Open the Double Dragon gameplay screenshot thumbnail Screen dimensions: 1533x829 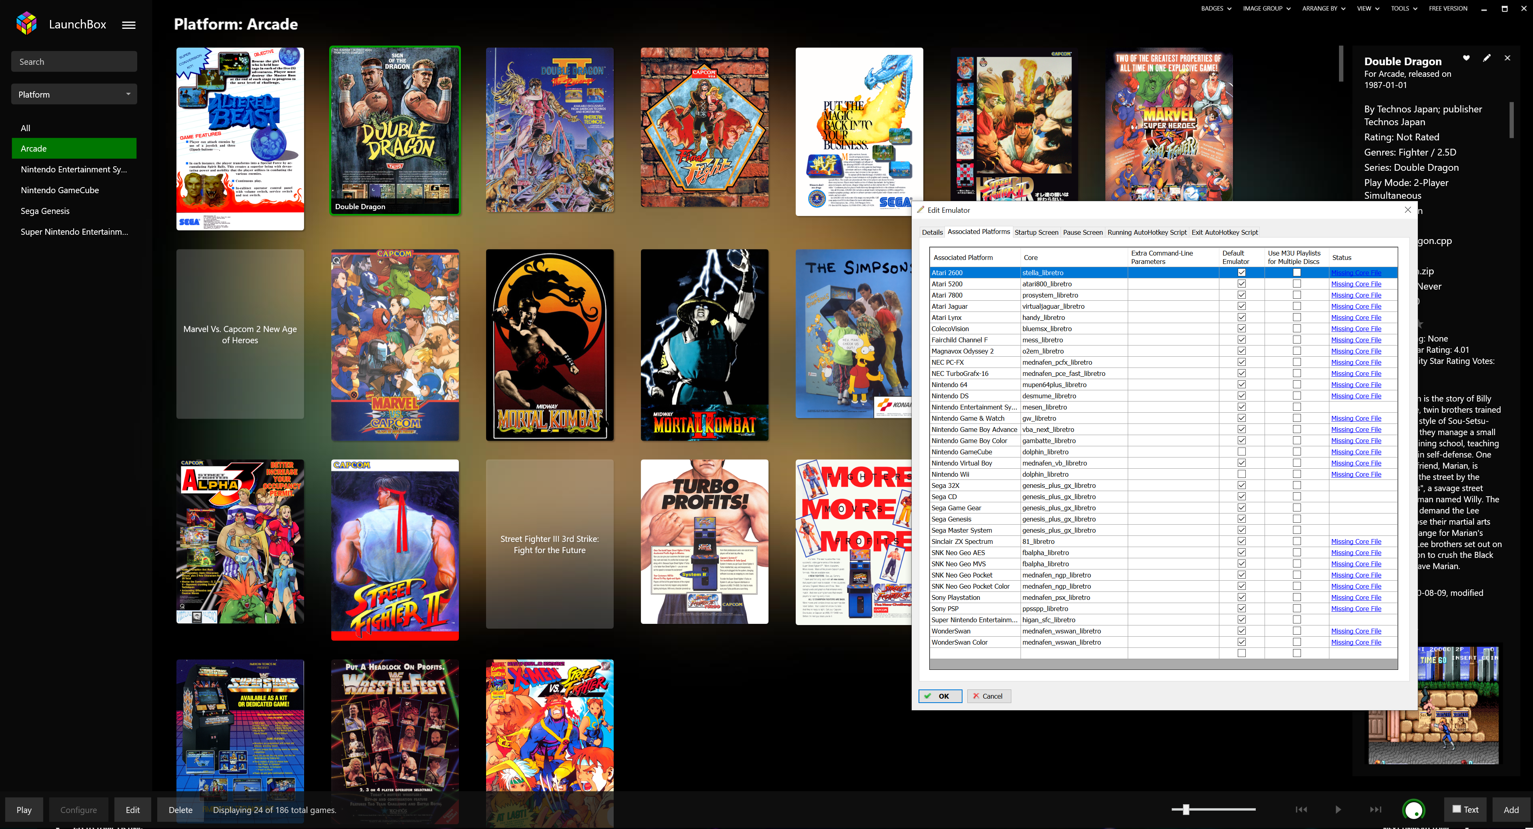pyautogui.click(x=1433, y=705)
